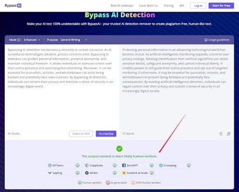Screen dimensions: 239x192
Task: Click the Copyleaks detector logo
Action: click(87, 165)
